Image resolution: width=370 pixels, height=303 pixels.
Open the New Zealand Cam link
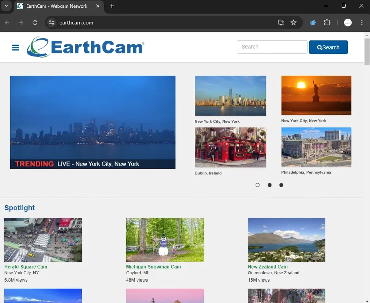[268, 267]
